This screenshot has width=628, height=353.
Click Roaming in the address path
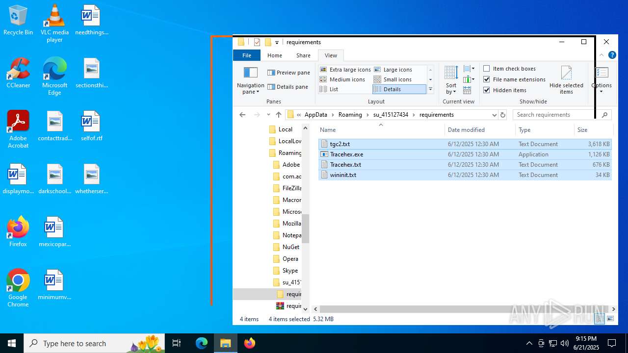tap(350, 115)
